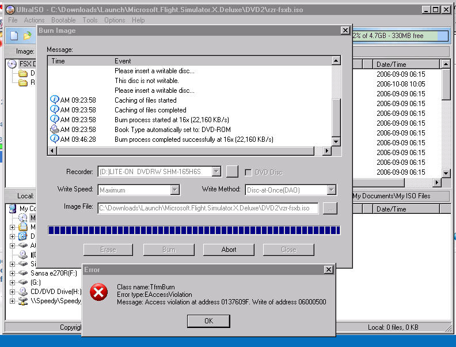
Task: Select CD/DVD Drive(H:) in the local tree
Action: (56, 292)
